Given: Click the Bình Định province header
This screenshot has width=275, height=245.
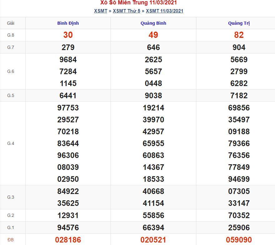Looking at the screenshot, I should point(68,23).
